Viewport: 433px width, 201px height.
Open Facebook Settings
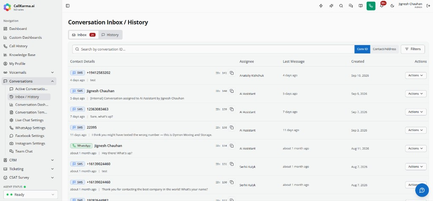click(x=29, y=136)
